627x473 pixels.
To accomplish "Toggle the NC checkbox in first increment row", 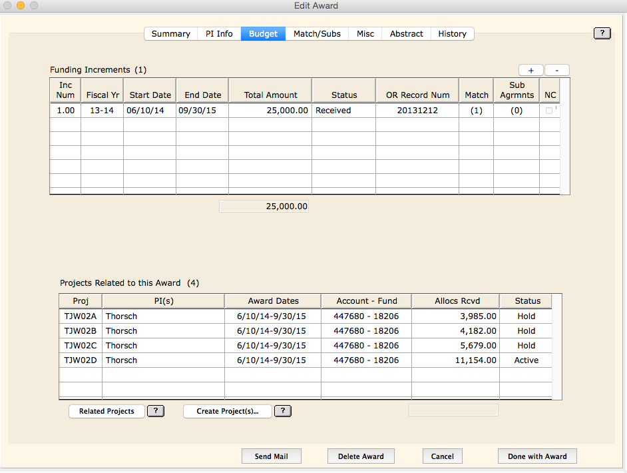I will [x=549, y=111].
